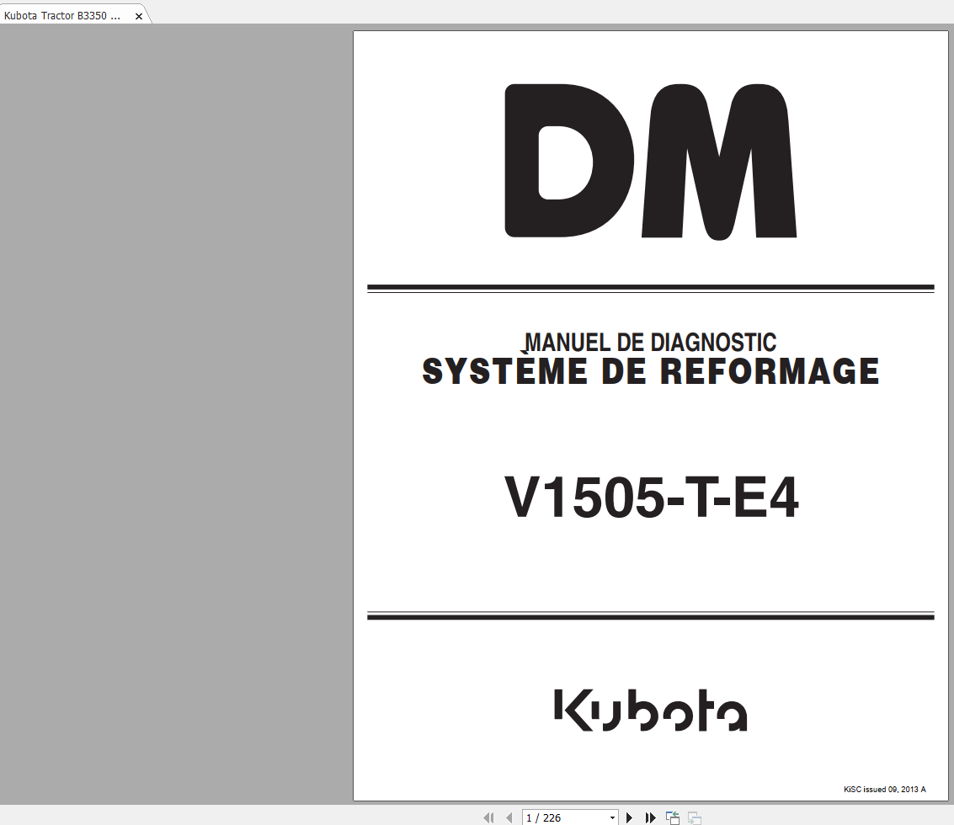Jump back to the first page
Image resolution: width=954 pixels, height=825 pixels.
pos(490,817)
